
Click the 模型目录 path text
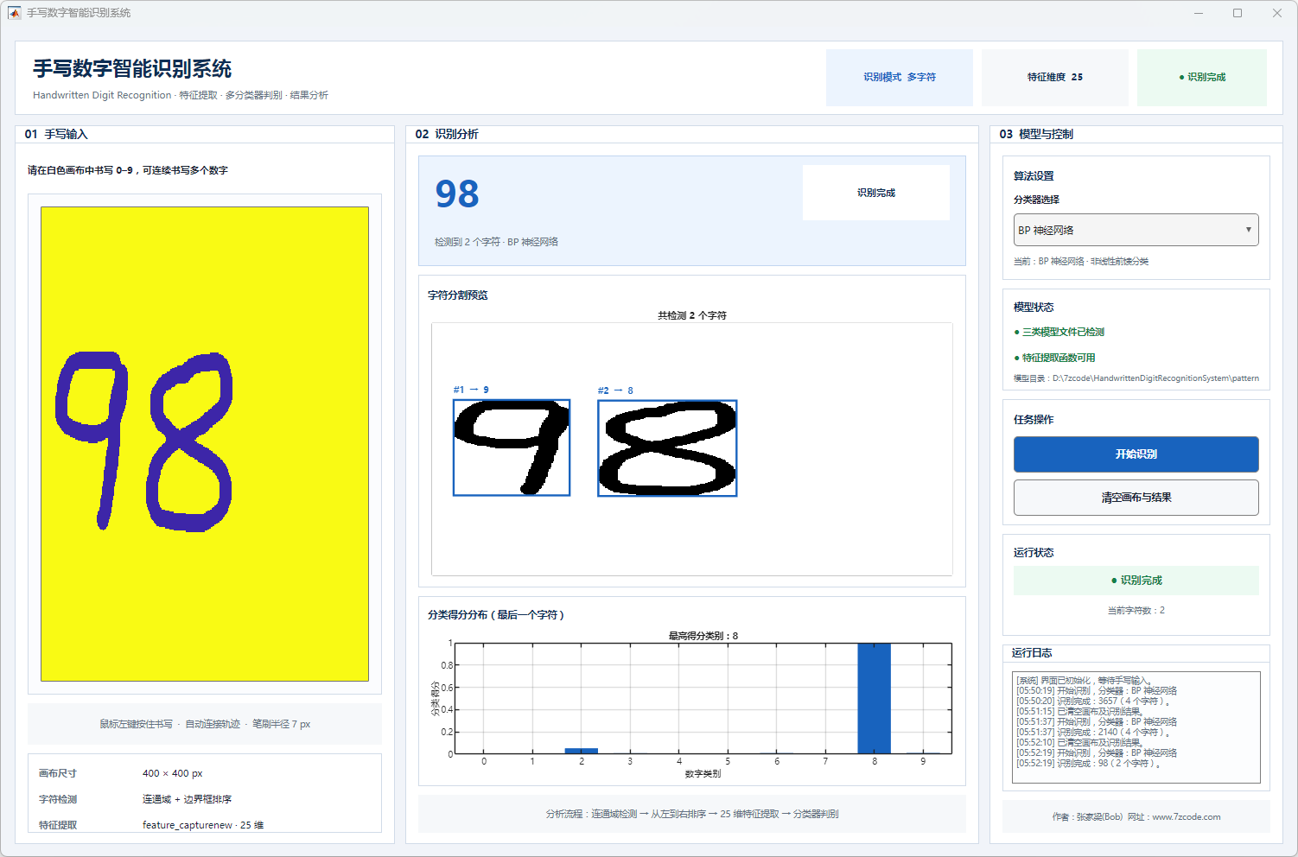click(x=1136, y=378)
